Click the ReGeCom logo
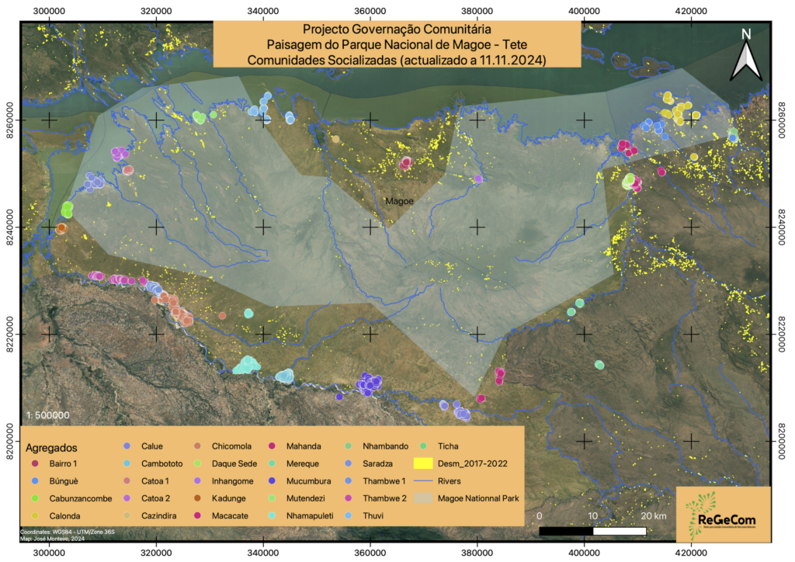795x562 pixels. pyautogui.click(x=723, y=515)
